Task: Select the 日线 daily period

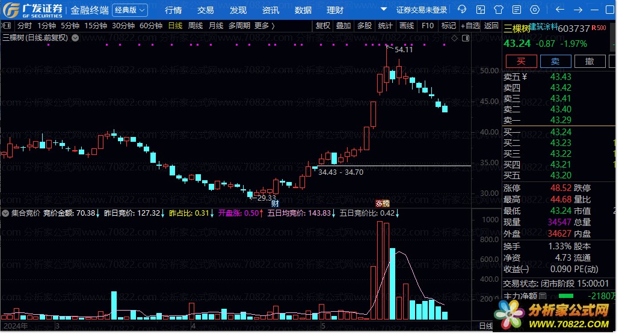Action: pyautogui.click(x=175, y=26)
